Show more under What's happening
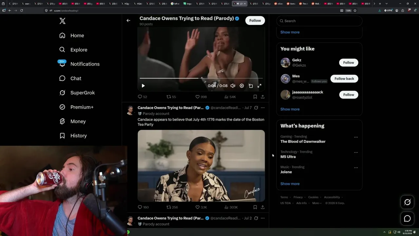This screenshot has width=419, height=236. point(290,184)
